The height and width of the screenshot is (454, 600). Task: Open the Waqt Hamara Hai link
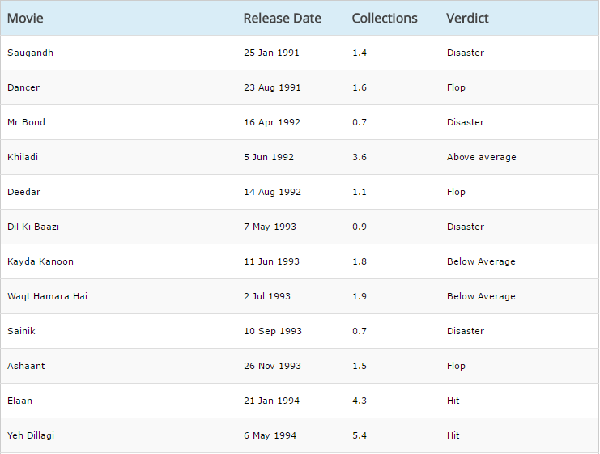(47, 296)
